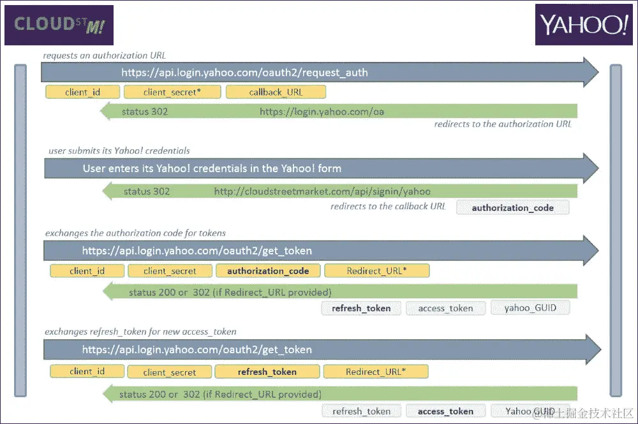
Task: Select client_secret box next to authorization_code
Action: (x=170, y=271)
